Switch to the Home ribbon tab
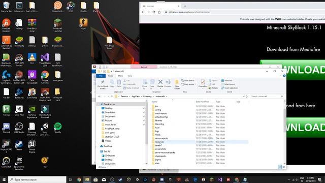 click(x=111, y=76)
